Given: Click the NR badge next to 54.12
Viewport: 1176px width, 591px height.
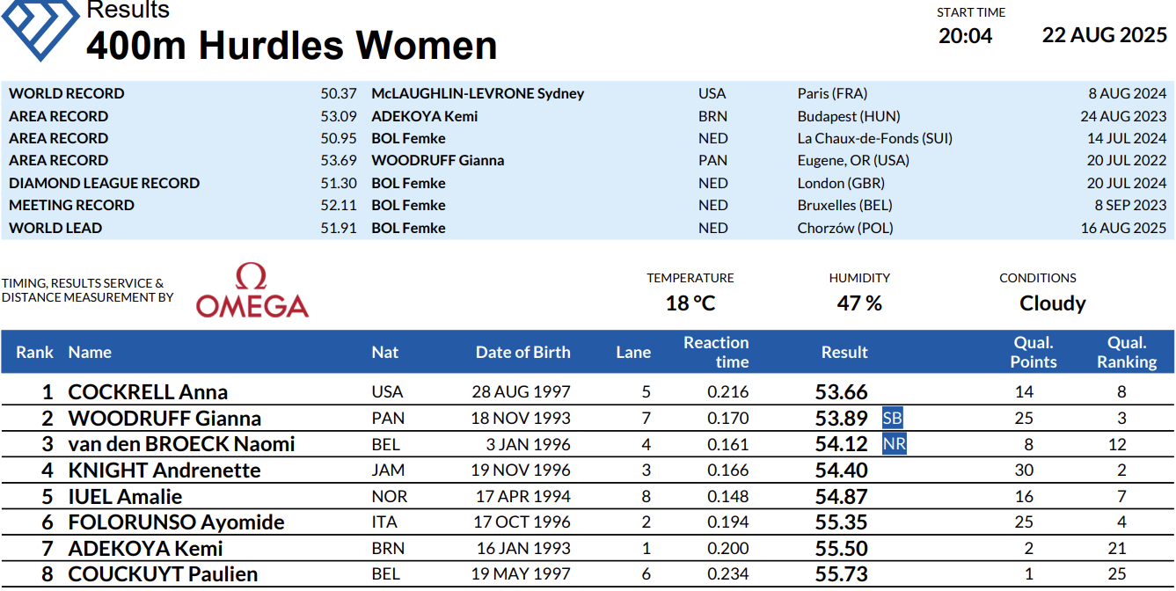Looking at the screenshot, I should coord(894,444).
